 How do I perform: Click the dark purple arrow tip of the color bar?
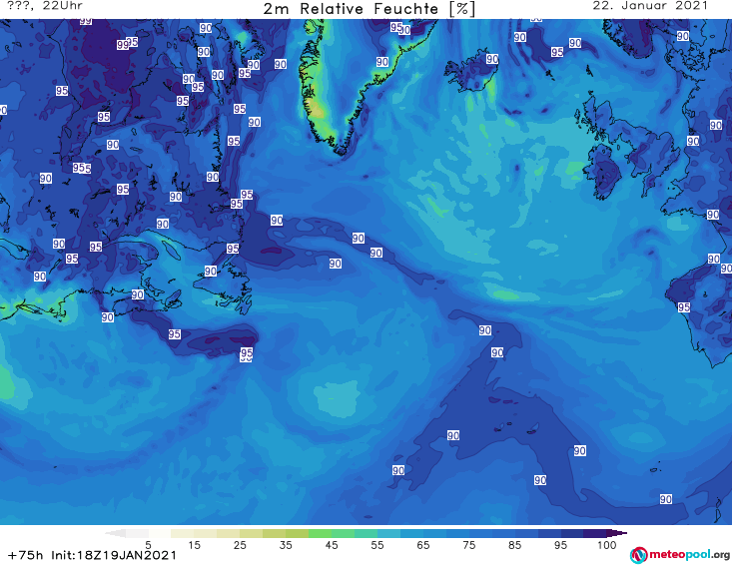pyautogui.click(x=617, y=533)
